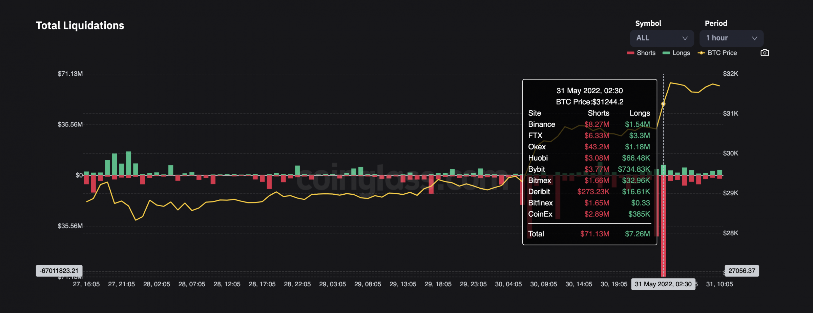813x313 pixels.
Task: Click the 28, 12:05 time axis label
Action: (227, 284)
